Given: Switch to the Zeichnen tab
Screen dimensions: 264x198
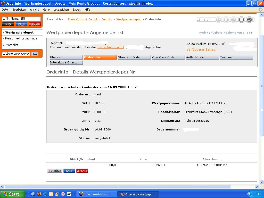Looking at the screenshot, I should 236,57.
